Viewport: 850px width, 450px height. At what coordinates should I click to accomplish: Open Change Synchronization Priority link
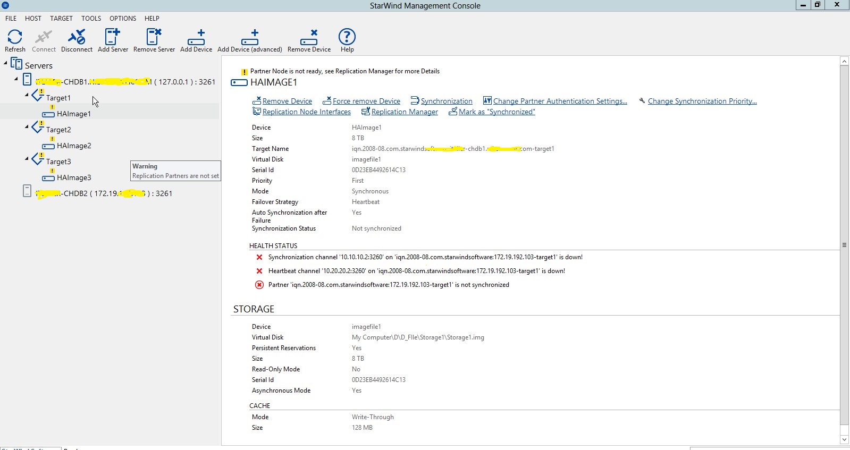tap(702, 101)
